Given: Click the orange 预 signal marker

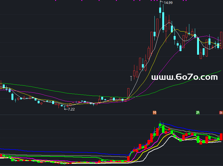Looking at the screenshot, I should click(x=155, y=113).
